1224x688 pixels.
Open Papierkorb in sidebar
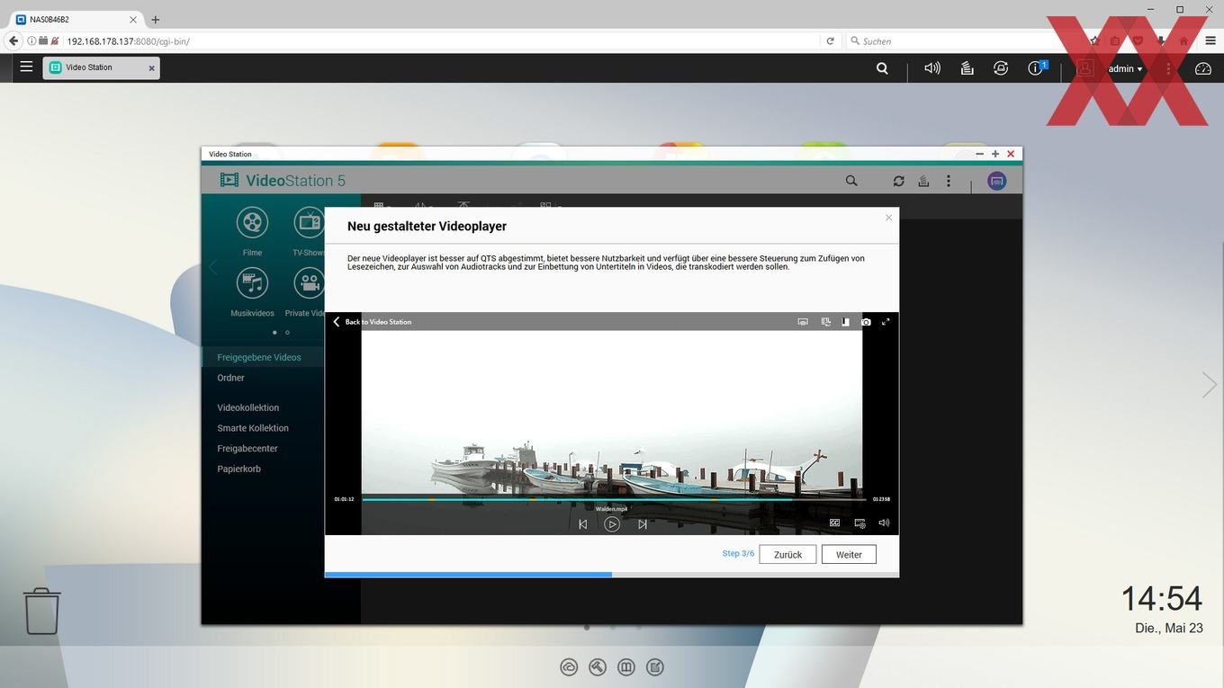[239, 469]
